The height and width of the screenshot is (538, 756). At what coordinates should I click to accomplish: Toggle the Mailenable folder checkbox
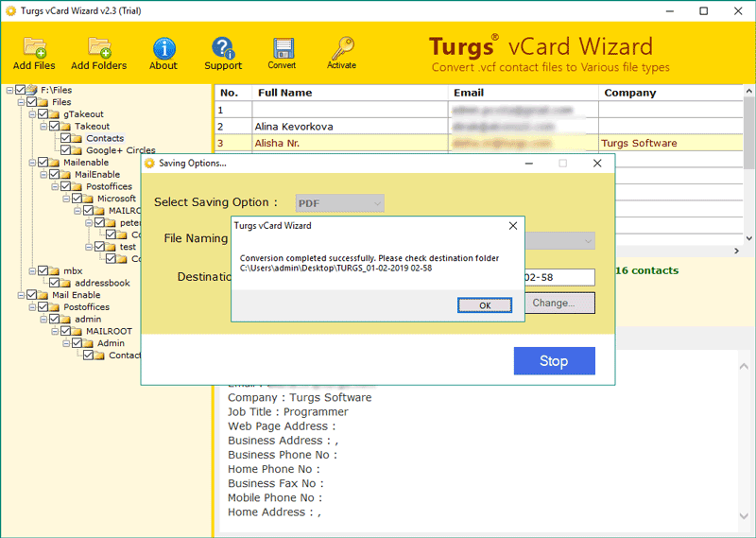[43, 162]
